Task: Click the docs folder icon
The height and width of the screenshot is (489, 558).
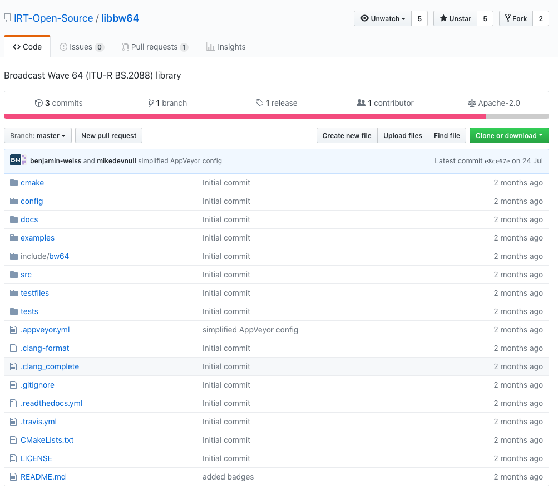Action: (14, 219)
